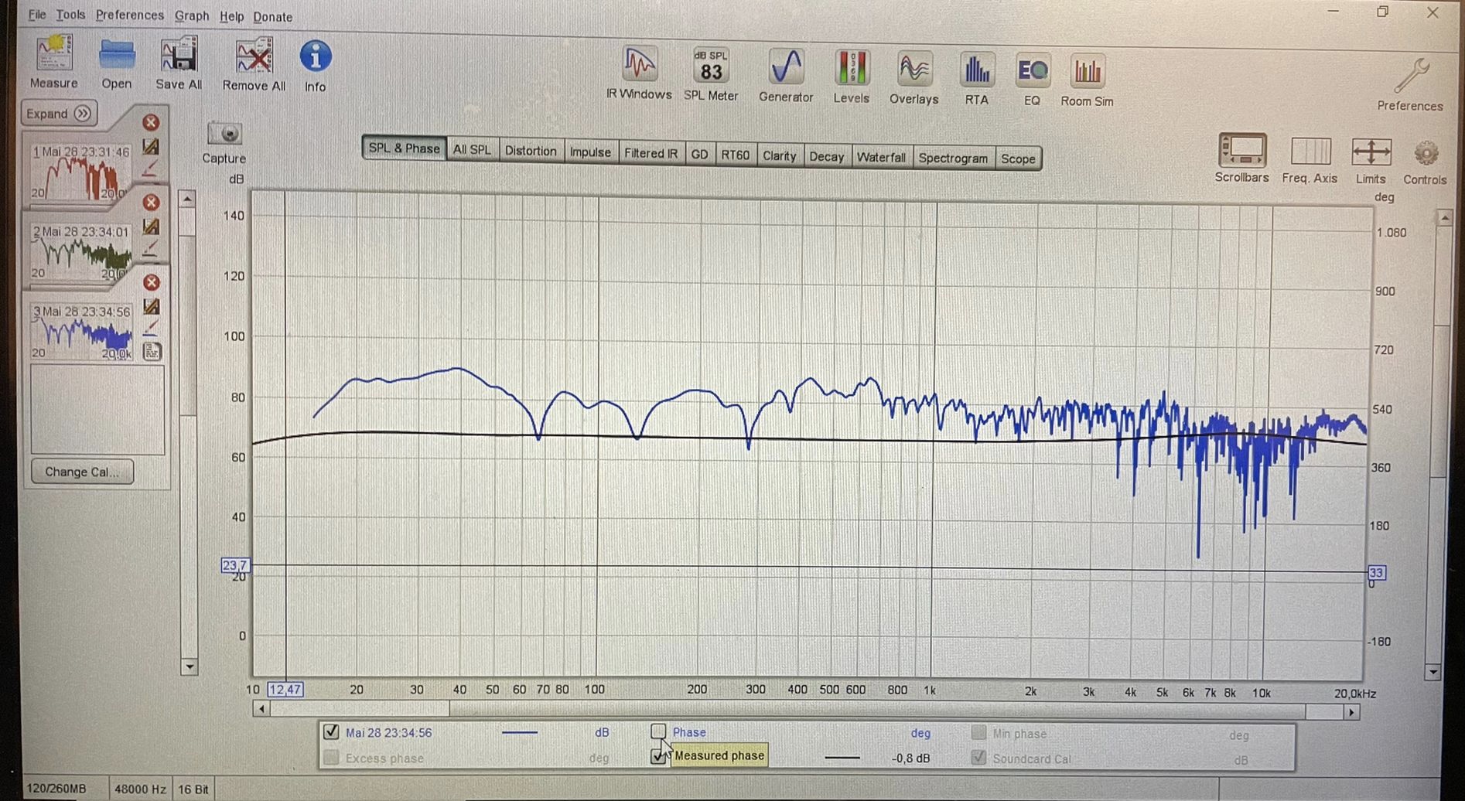Click Save All floppy disk icon
1465x801 pixels.
point(178,57)
